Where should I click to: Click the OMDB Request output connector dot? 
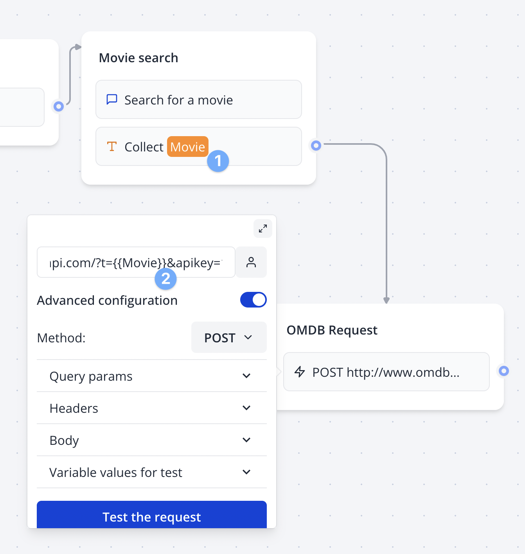504,371
